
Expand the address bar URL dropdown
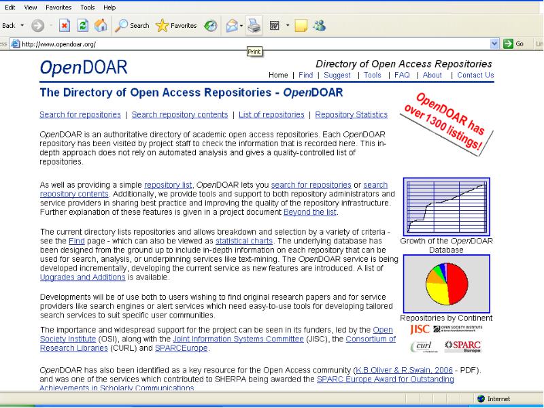(x=494, y=44)
